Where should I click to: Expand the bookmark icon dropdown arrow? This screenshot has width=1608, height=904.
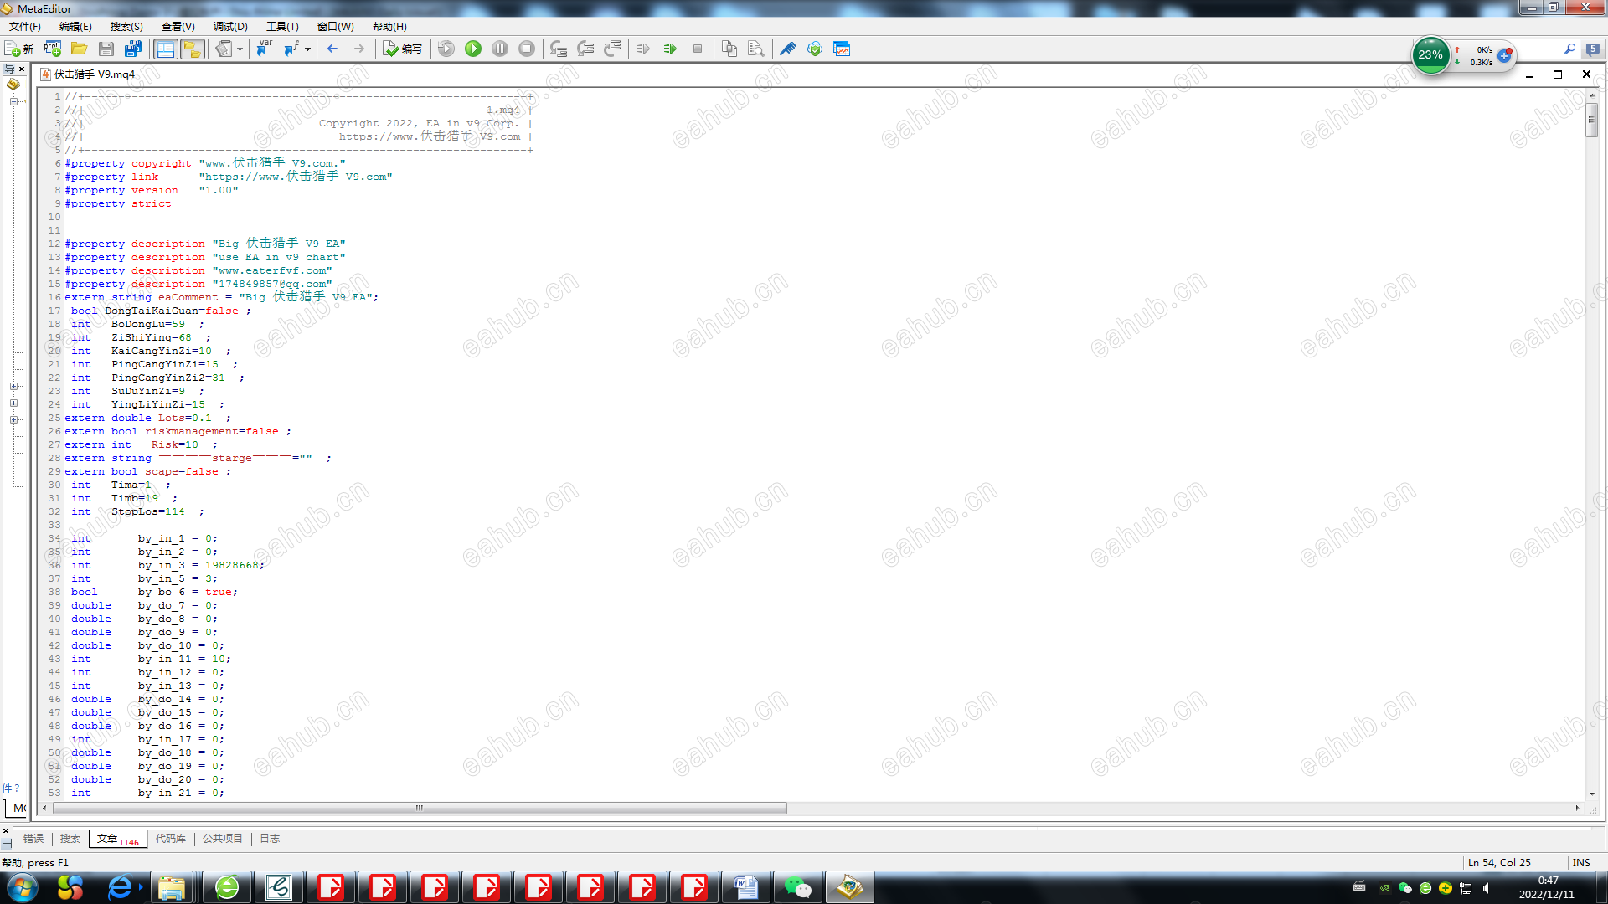(240, 49)
